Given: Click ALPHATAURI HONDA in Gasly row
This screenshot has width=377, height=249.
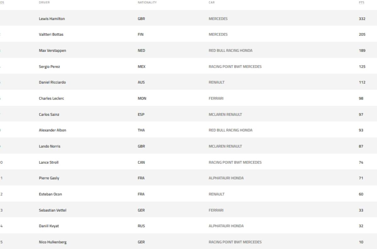Looking at the screenshot, I should coord(226,178).
